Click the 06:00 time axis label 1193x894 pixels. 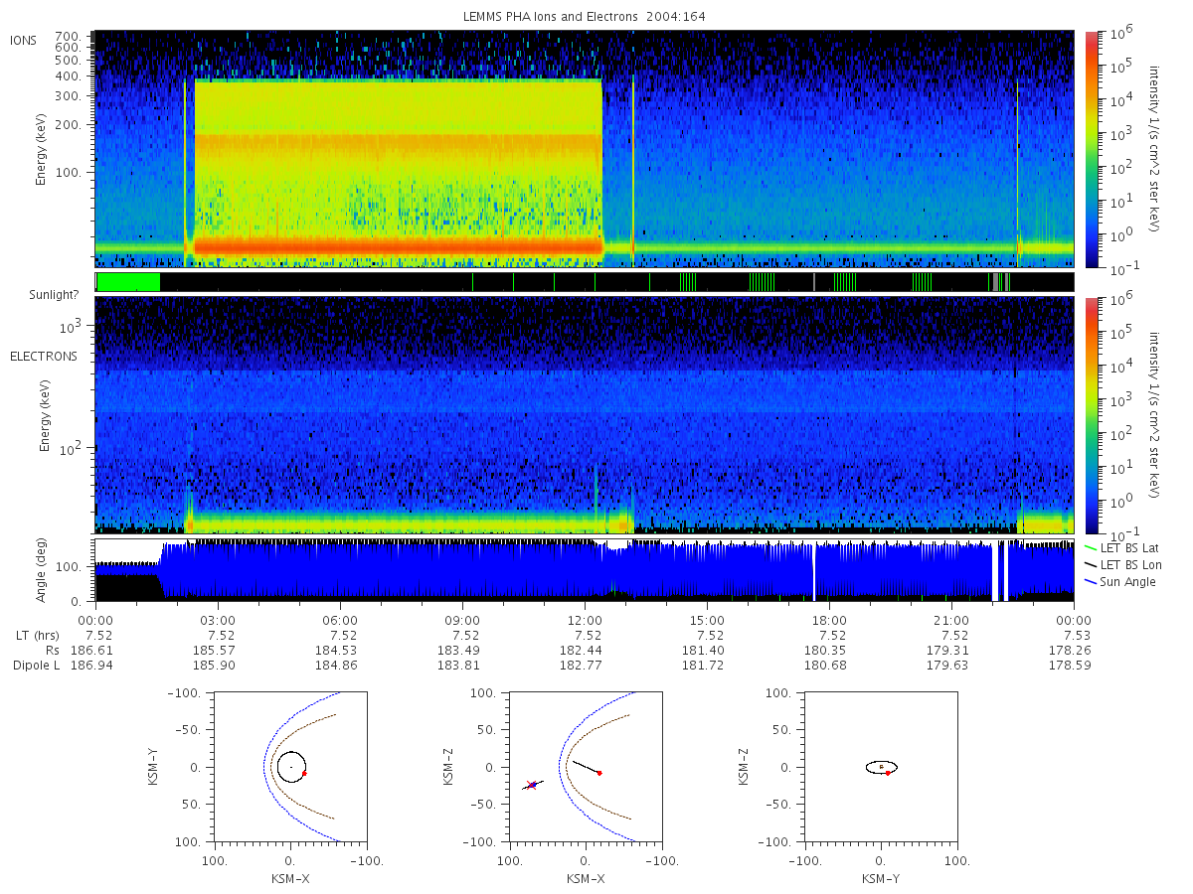(340, 620)
